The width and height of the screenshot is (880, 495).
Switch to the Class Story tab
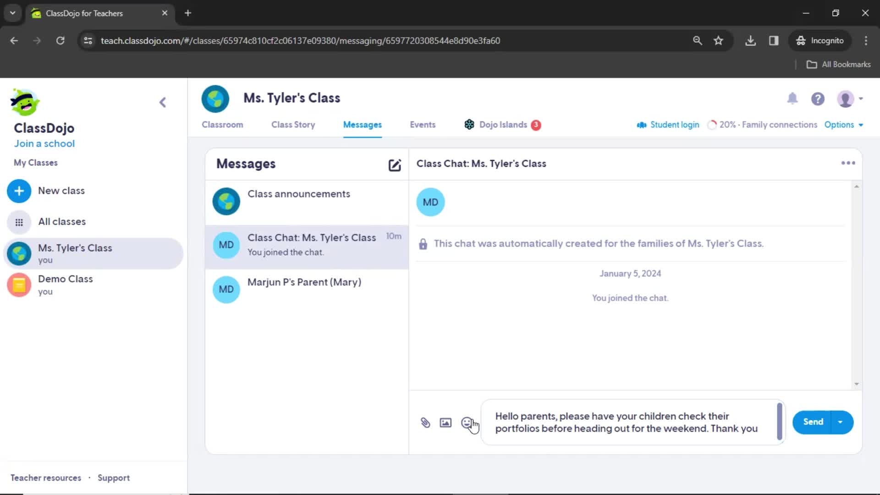click(293, 125)
